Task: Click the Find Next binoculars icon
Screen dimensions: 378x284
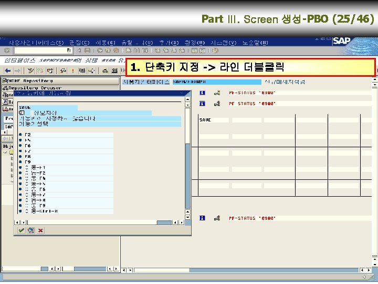Action: click(x=145, y=50)
